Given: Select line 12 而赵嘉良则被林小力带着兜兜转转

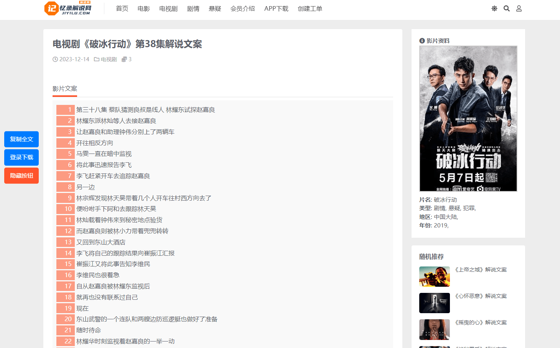Looking at the screenshot, I should pos(122,231).
